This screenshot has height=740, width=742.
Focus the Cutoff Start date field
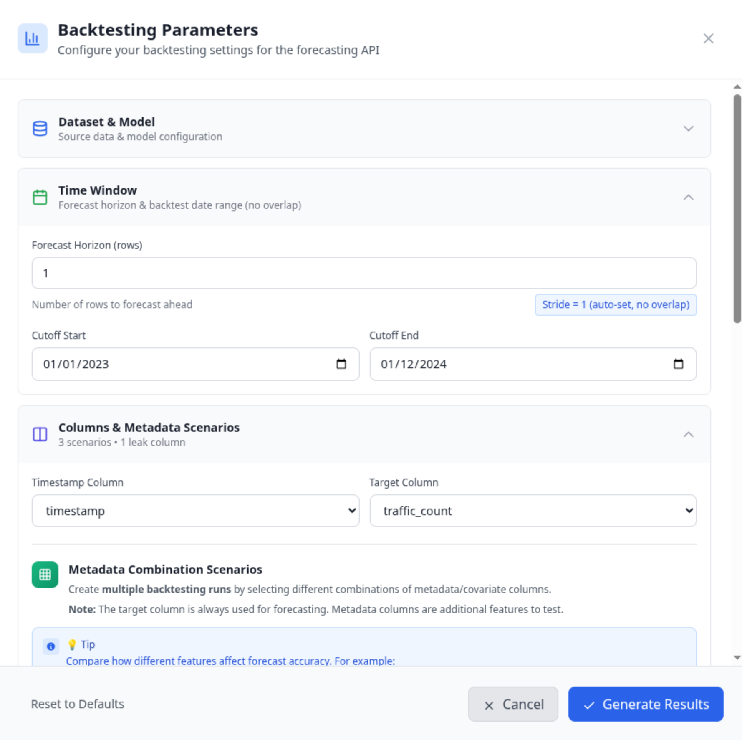pos(195,364)
